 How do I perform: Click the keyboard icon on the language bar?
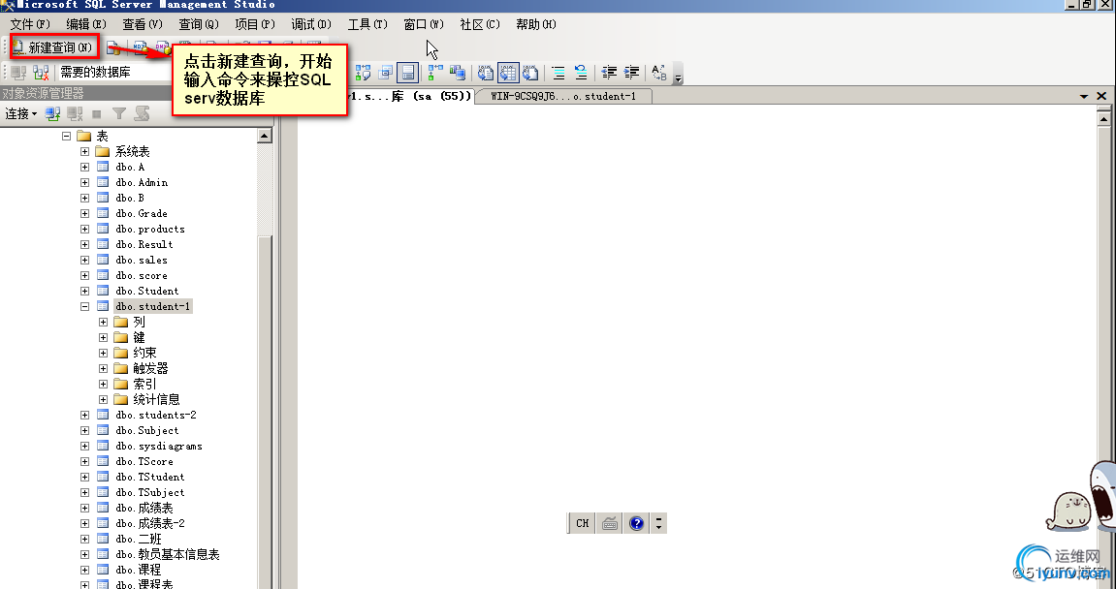tap(609, 523)
